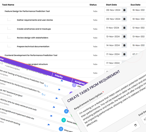This screenshot has width=146, height=132.
Task: Click ToDo status of Frontend Development row
Action: pyautogui.click(x=95, y=55)
